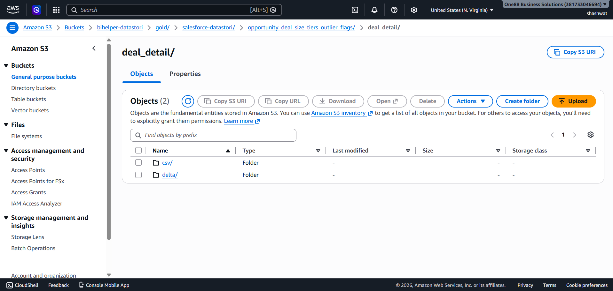Focus the Find objects by prefix field
Screen dimensions: 613x291
click(x=213, y=135)
